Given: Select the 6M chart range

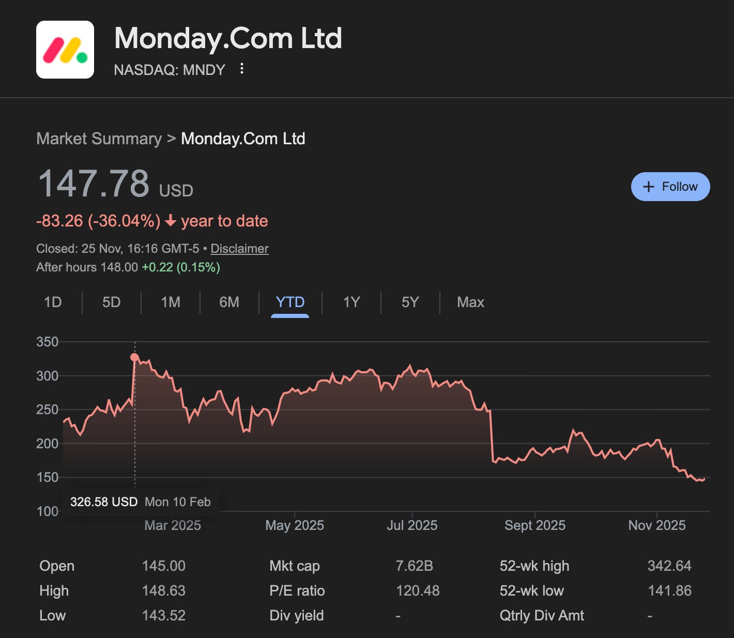Looking at the screenshot, I should pos(230,302).
